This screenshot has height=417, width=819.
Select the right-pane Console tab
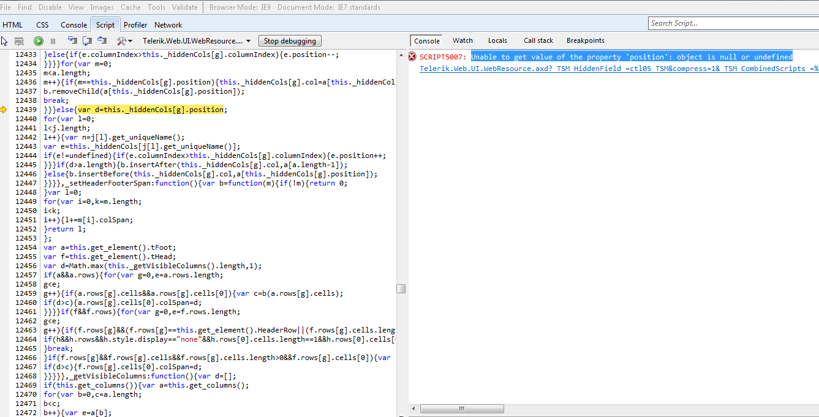[x=427, y=41]
